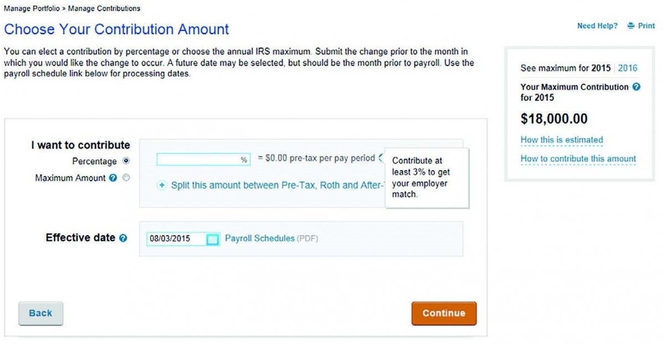This screenshot has height=344, width=665.
Task: Click the Effective date text field
Action: click(176, 239)
